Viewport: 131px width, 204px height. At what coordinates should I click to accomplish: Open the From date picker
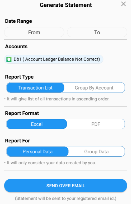(34, 32)
